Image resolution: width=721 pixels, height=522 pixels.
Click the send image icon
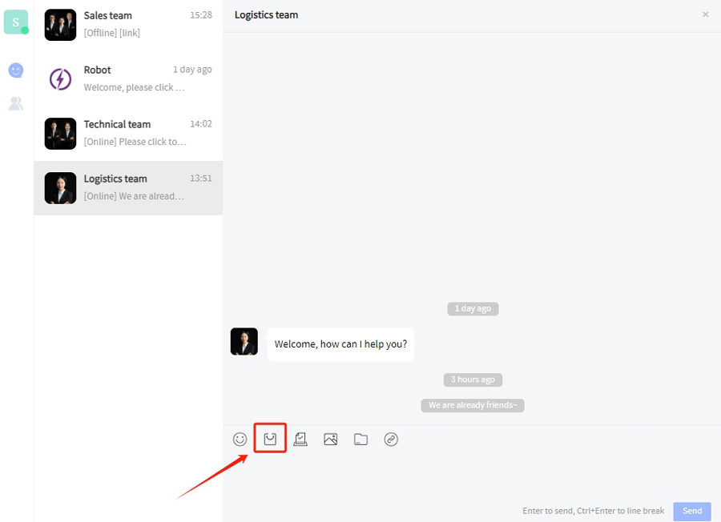330,440
